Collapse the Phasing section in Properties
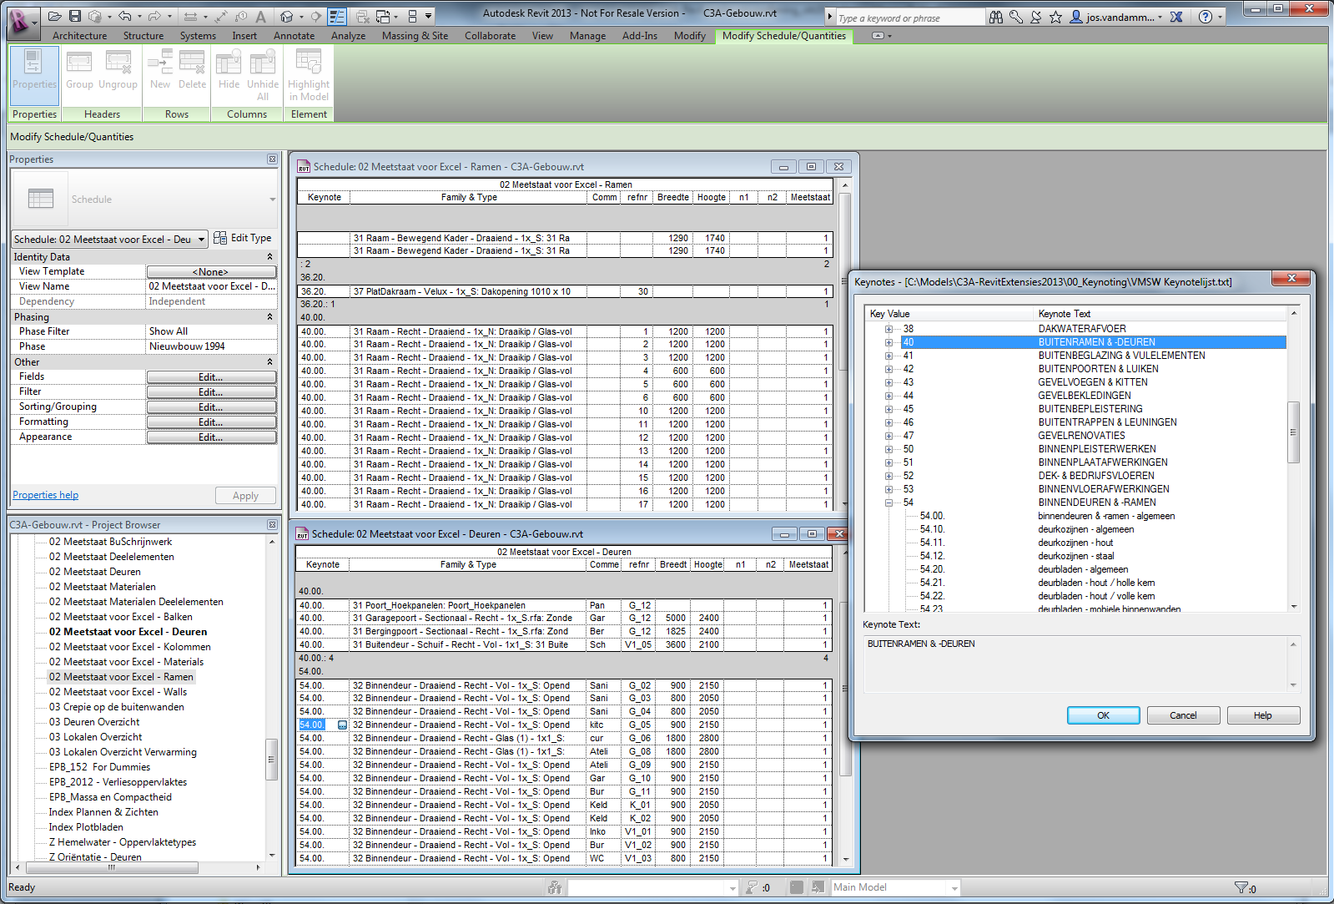 point(269,317)
